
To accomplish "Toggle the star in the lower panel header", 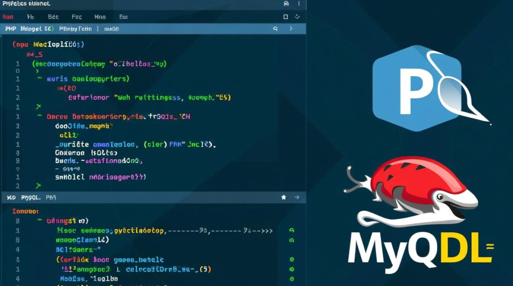I will point(284,197).
